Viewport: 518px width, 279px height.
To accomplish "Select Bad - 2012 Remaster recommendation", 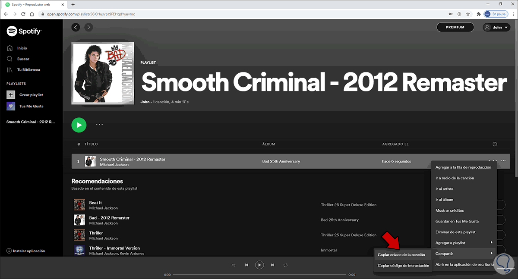I will (109, 218).
